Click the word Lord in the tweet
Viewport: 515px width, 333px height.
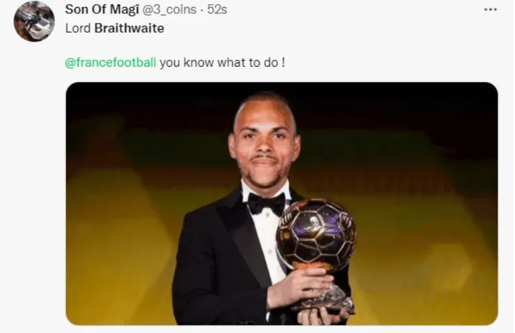click(78, 29)
